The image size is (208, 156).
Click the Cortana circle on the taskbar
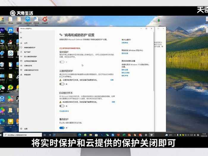45,135
